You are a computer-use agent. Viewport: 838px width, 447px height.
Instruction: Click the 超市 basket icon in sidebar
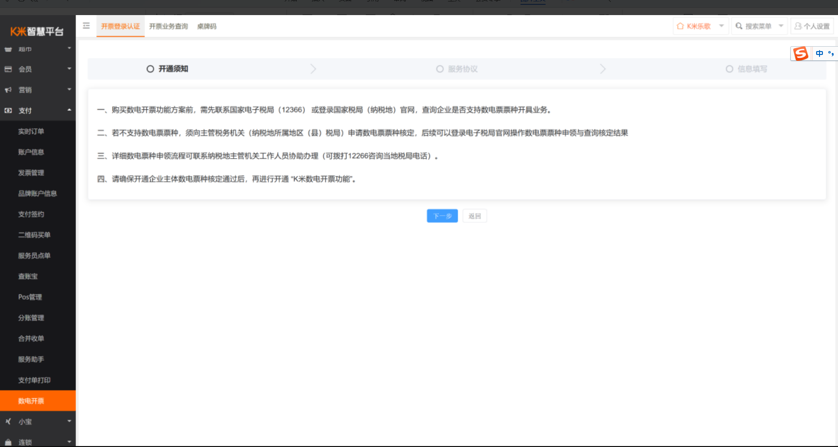pyautogui.click(x=8, y=49)
